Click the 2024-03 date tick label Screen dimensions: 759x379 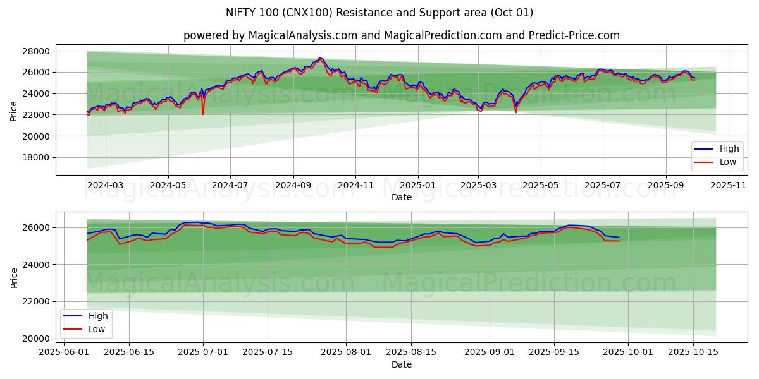[x=105, y=184]
